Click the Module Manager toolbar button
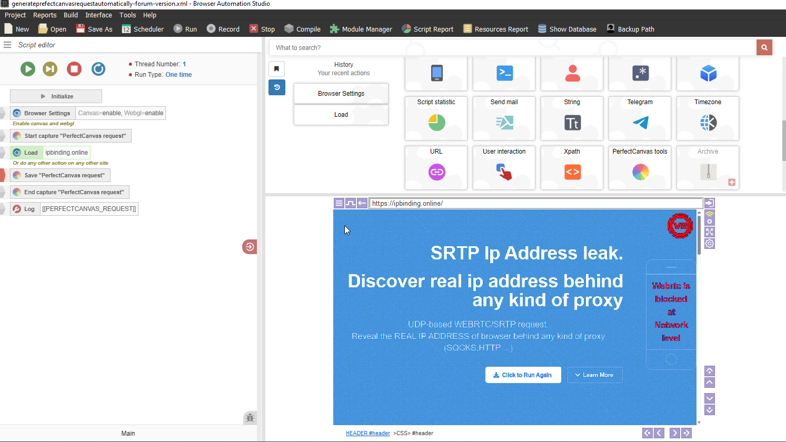The width and height of the screenshot is (786, 442). pyautogui.click(x=361, y=29)
